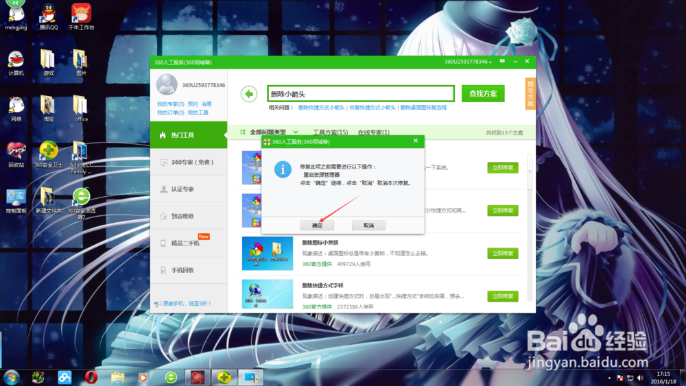Open the 预约 link
686x386 pixels.
(193, 104)
